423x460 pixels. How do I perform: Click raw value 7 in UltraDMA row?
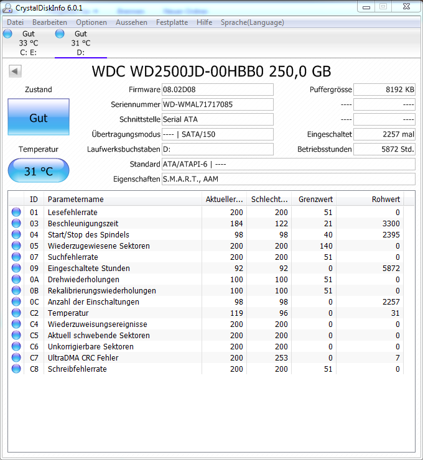click(x=397, y=357)
